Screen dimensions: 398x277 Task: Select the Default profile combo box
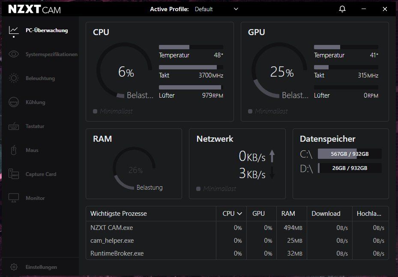tap(216, 9)
